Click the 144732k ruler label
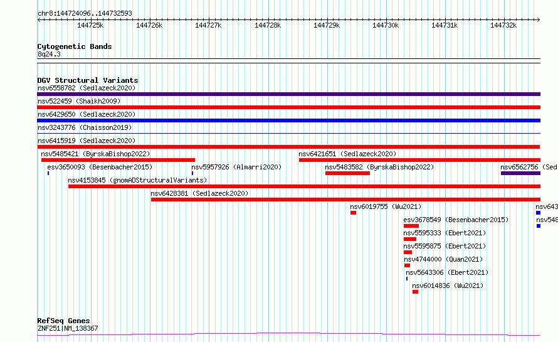 503,25
